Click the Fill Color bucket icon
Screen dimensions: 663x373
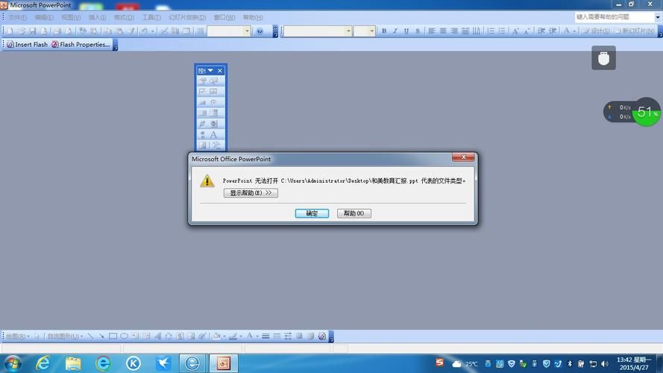216,336
